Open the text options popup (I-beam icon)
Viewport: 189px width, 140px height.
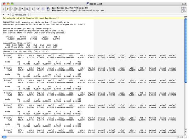(x=33, y=9)
